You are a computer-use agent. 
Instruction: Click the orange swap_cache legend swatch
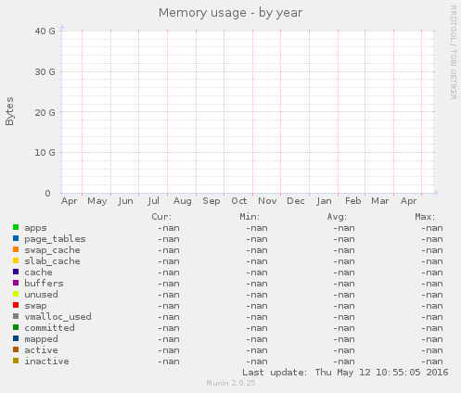point(16,249)
